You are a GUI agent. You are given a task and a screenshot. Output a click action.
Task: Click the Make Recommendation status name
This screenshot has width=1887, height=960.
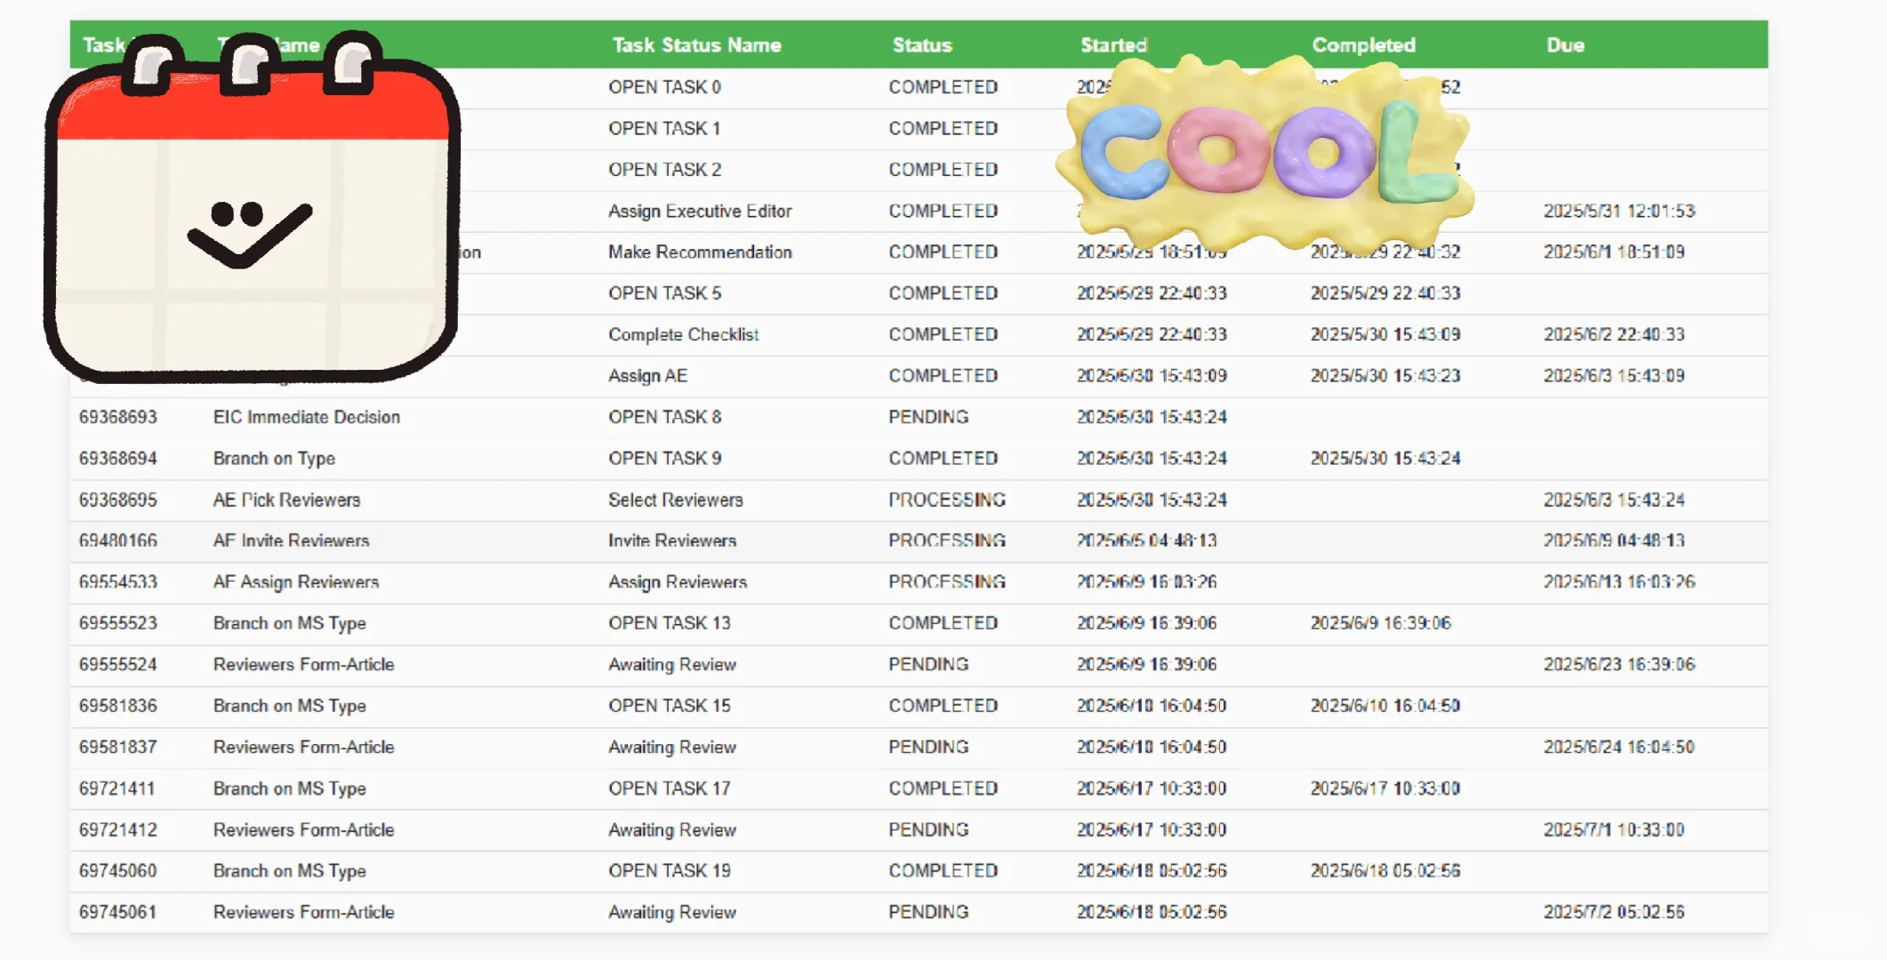coord(699,252)
